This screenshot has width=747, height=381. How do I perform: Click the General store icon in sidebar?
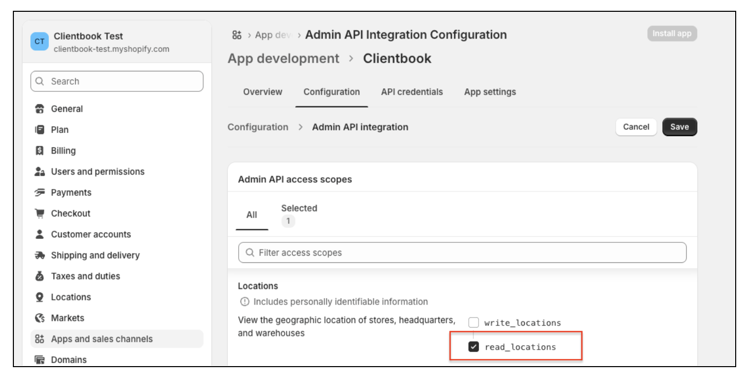[x=40, y=109]
